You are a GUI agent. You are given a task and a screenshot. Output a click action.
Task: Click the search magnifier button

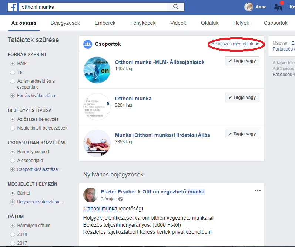[176, 7]
